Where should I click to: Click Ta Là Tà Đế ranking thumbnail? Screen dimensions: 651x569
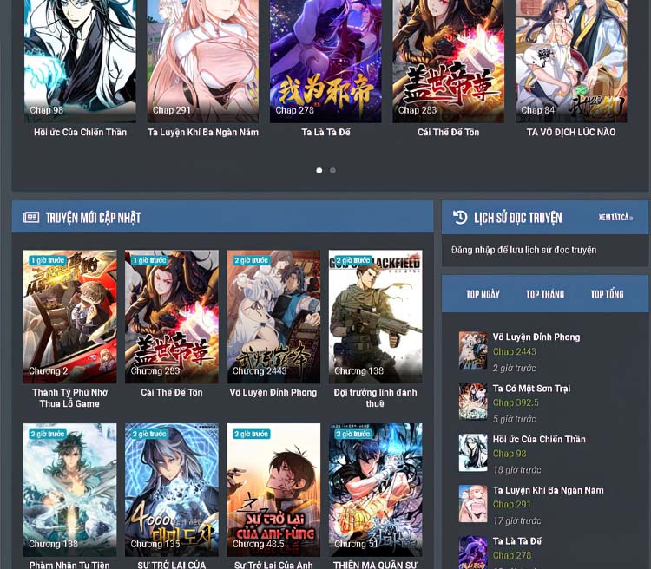tap(473, 553)
